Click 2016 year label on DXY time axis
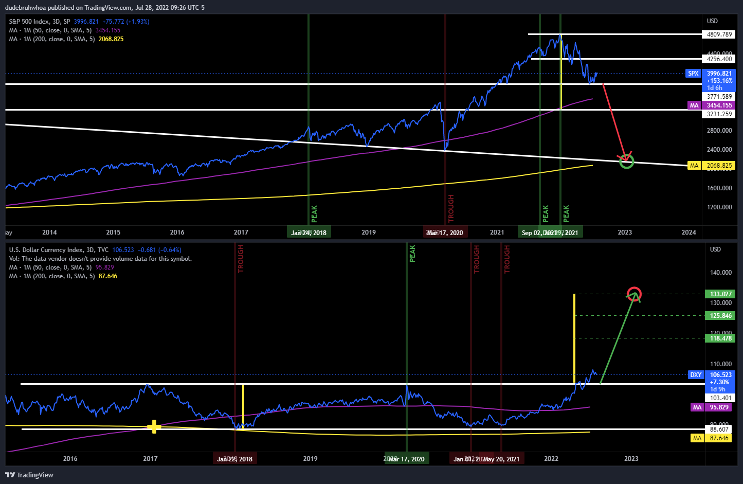743x484 pixels. click(x=70, y=459)
